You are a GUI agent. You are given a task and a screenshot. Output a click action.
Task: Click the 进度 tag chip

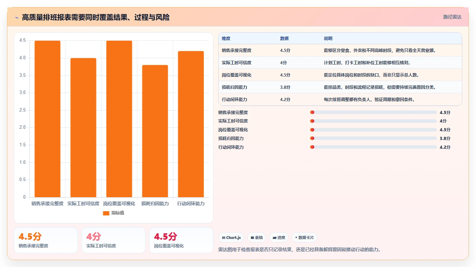click(279, 238)
